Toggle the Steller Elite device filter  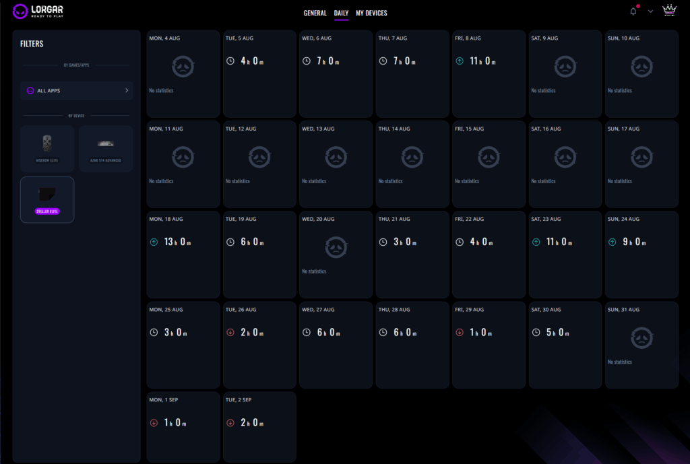(x=47, y=199)
